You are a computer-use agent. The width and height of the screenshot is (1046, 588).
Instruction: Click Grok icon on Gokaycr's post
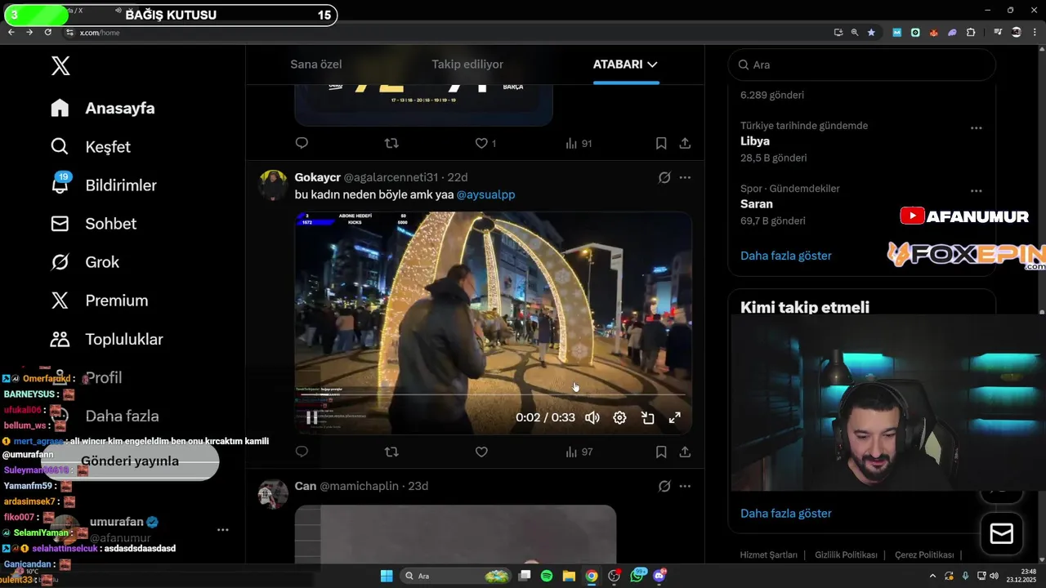point(664,177)
